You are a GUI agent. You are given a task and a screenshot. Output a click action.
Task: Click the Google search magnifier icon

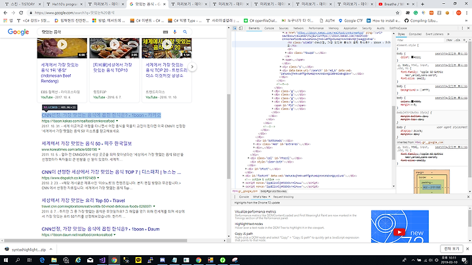[x=185, y=32]
